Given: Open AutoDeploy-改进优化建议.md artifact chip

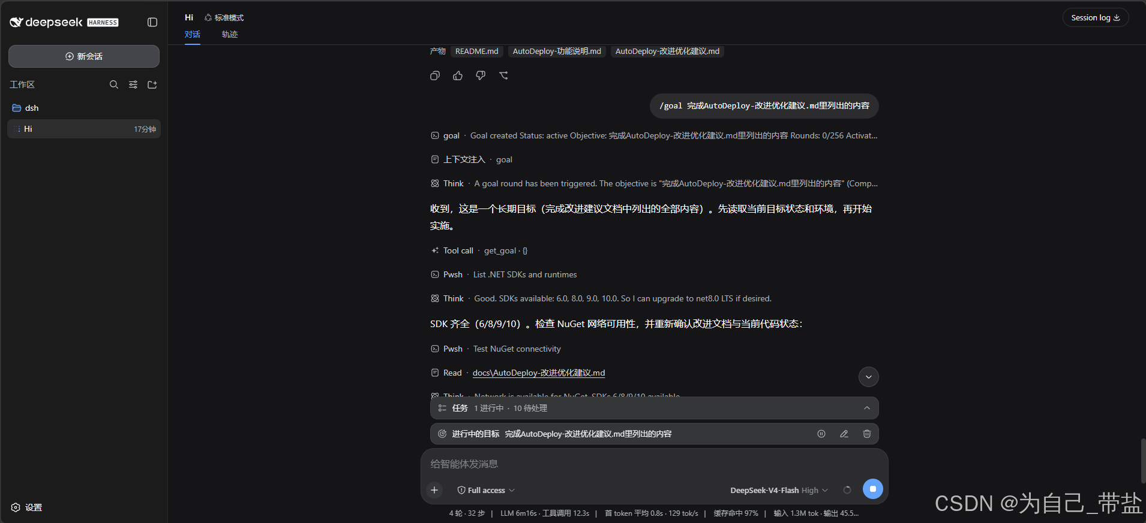Looking at the screenshot, I should [667, 52].
